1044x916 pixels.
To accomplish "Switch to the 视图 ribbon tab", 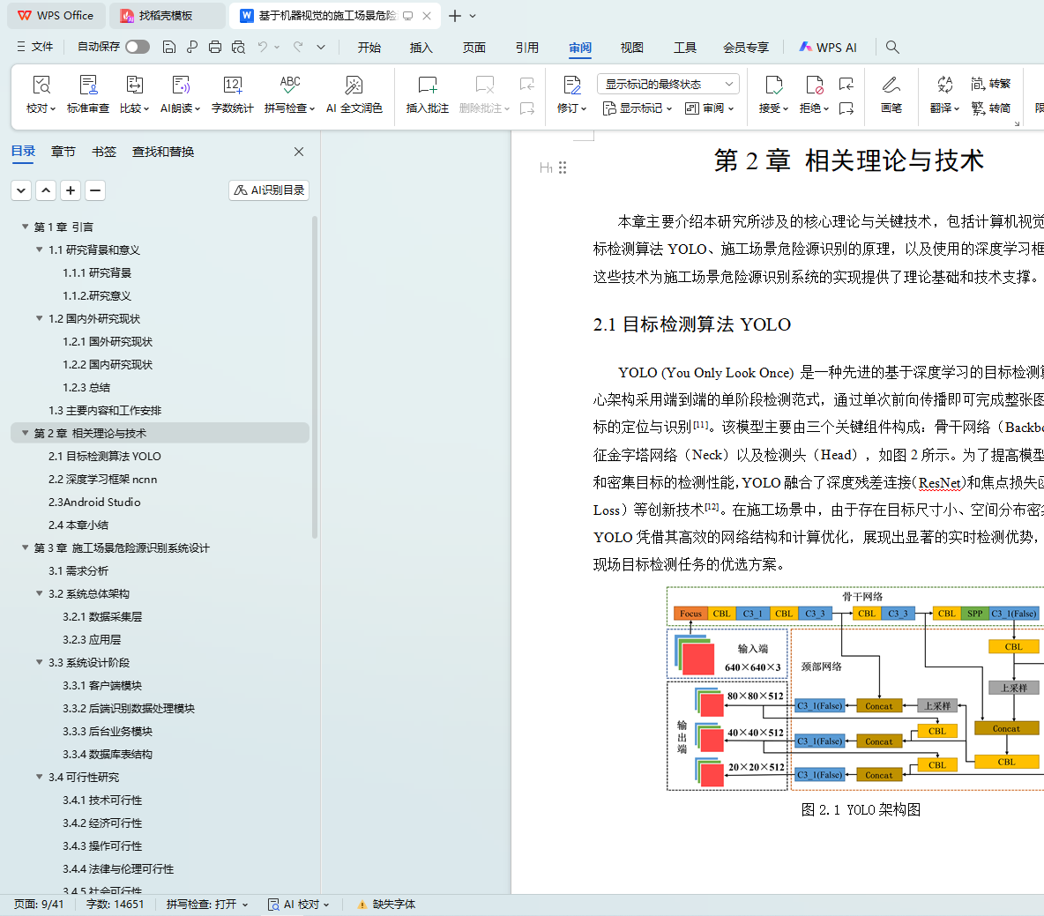I will click(631, 48).
